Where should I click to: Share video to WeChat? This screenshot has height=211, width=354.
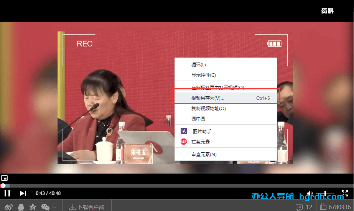(45, 207)
